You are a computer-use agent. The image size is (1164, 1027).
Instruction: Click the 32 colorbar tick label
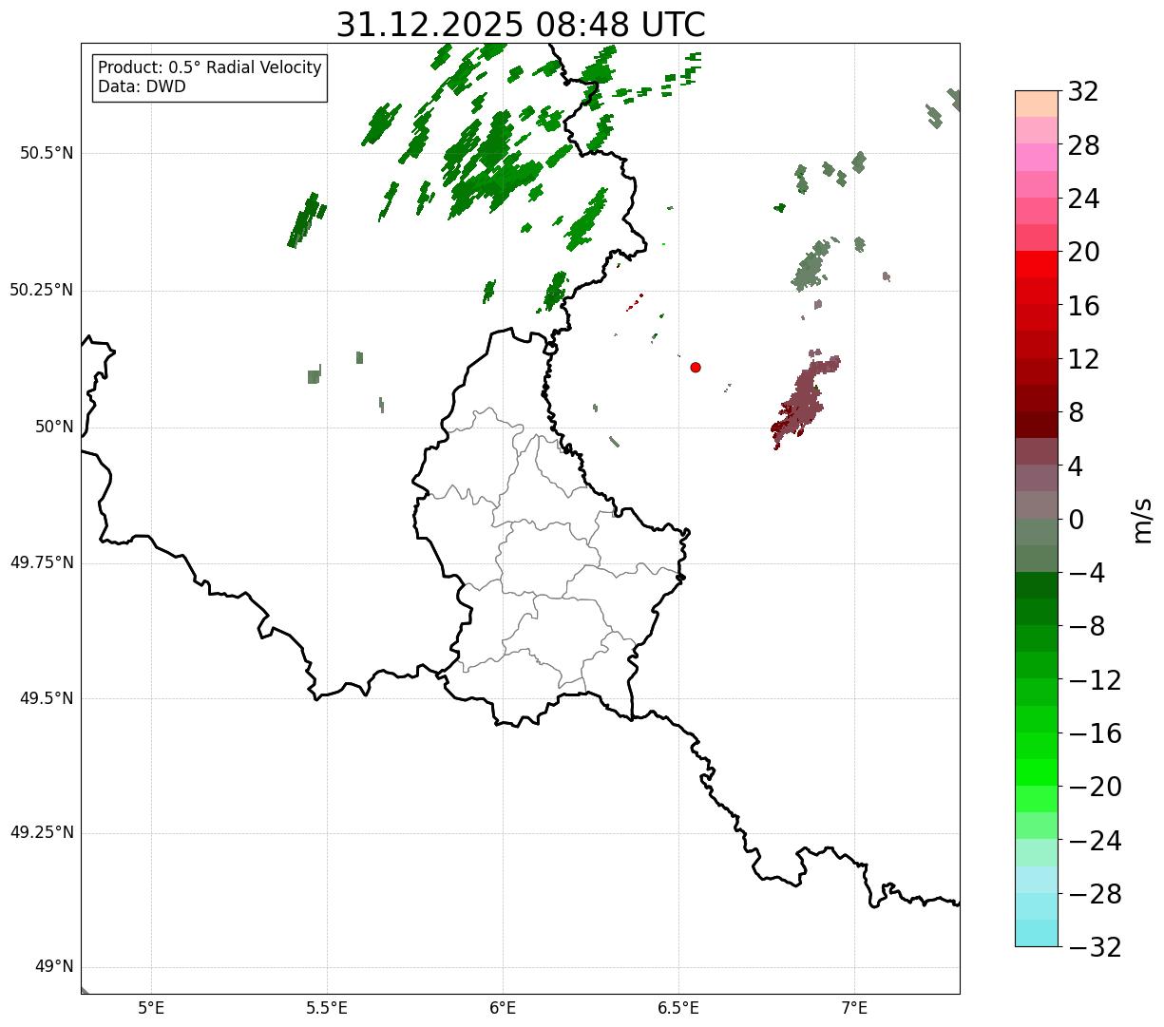1083,92
